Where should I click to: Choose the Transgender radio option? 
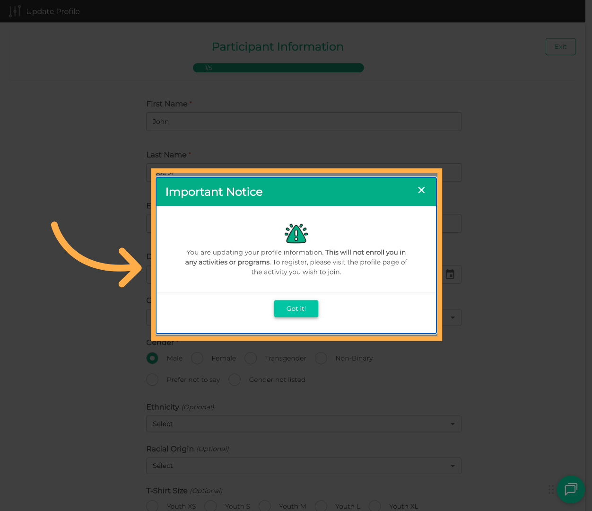pos(251,358)
